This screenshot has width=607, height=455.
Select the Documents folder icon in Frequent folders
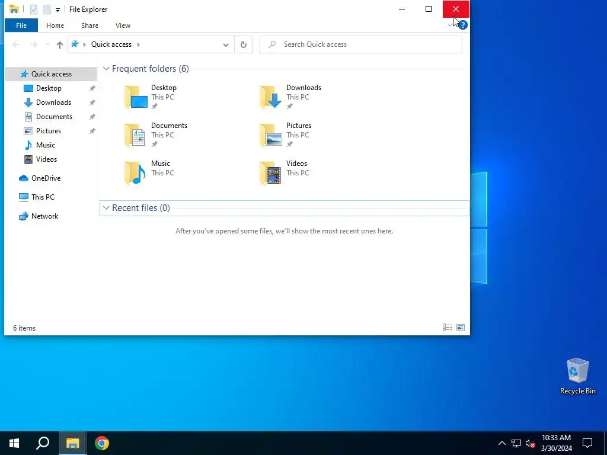(136, 135)
